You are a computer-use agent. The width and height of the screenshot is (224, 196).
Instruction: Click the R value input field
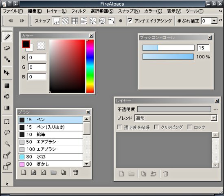(x=37, y=58)
